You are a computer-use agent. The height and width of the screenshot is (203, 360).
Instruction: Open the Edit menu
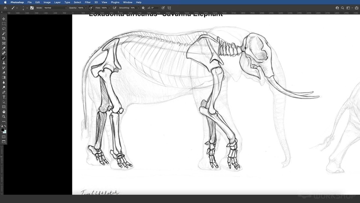coord(37,2)
